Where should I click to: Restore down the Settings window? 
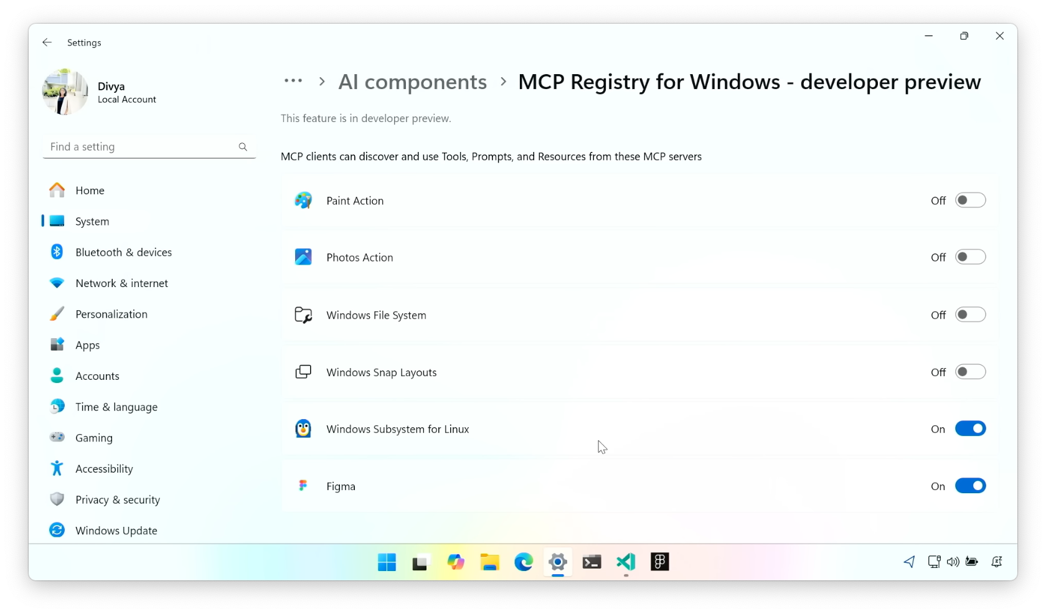click(x=964, y=36)
